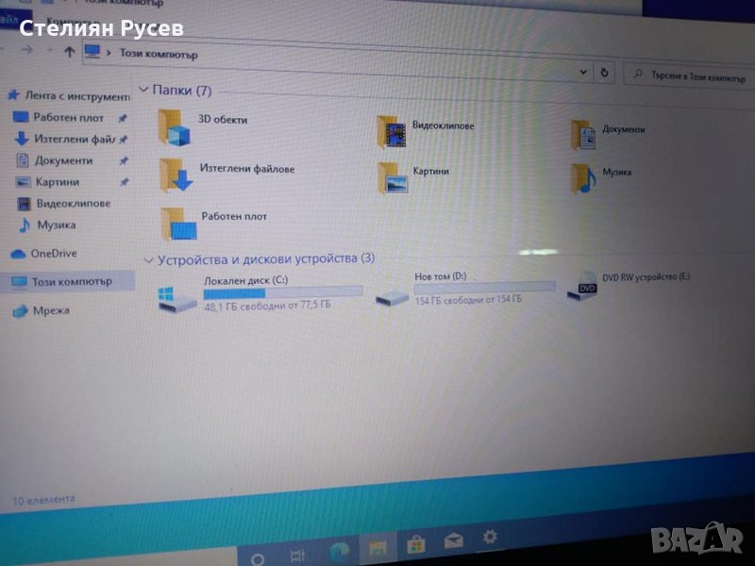Open Microsoft Edge from the taskbar

click(339, 548)
